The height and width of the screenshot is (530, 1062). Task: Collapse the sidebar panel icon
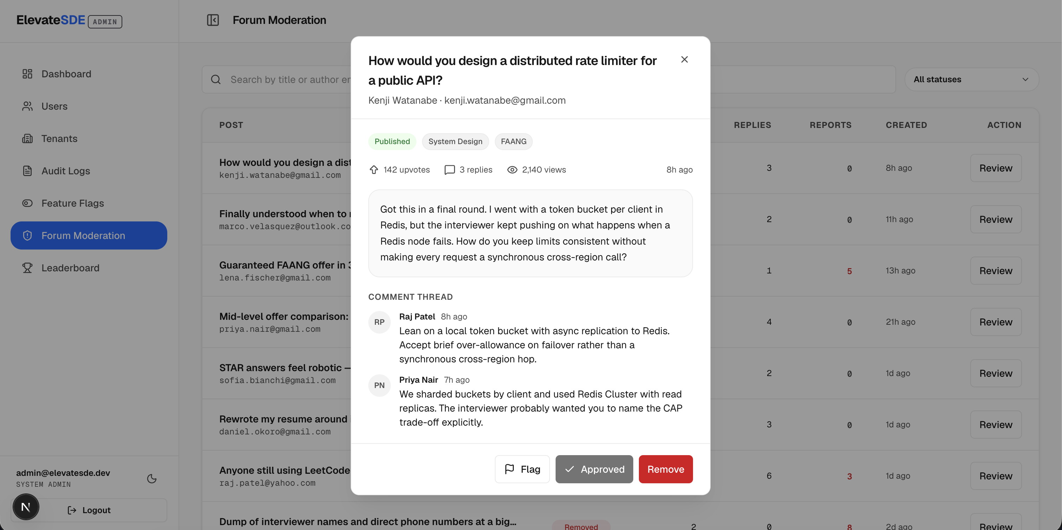[213, 20]
